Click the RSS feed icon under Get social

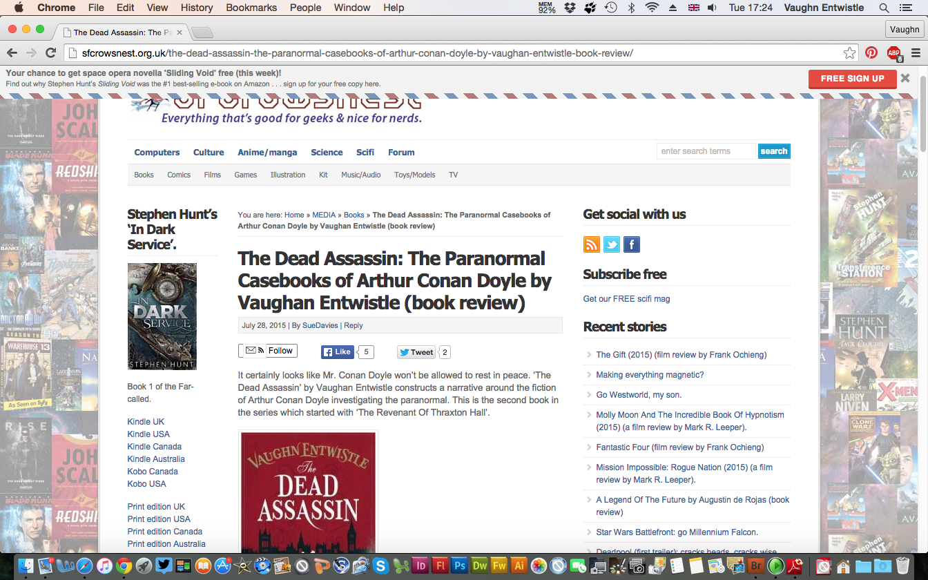[592, 244]
